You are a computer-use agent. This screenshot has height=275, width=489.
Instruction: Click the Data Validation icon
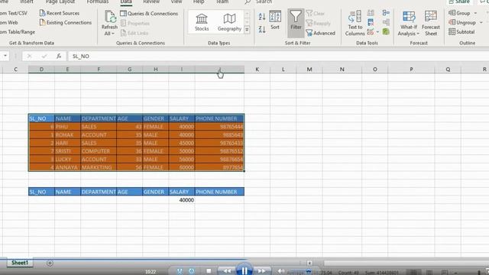coord(371,31)
